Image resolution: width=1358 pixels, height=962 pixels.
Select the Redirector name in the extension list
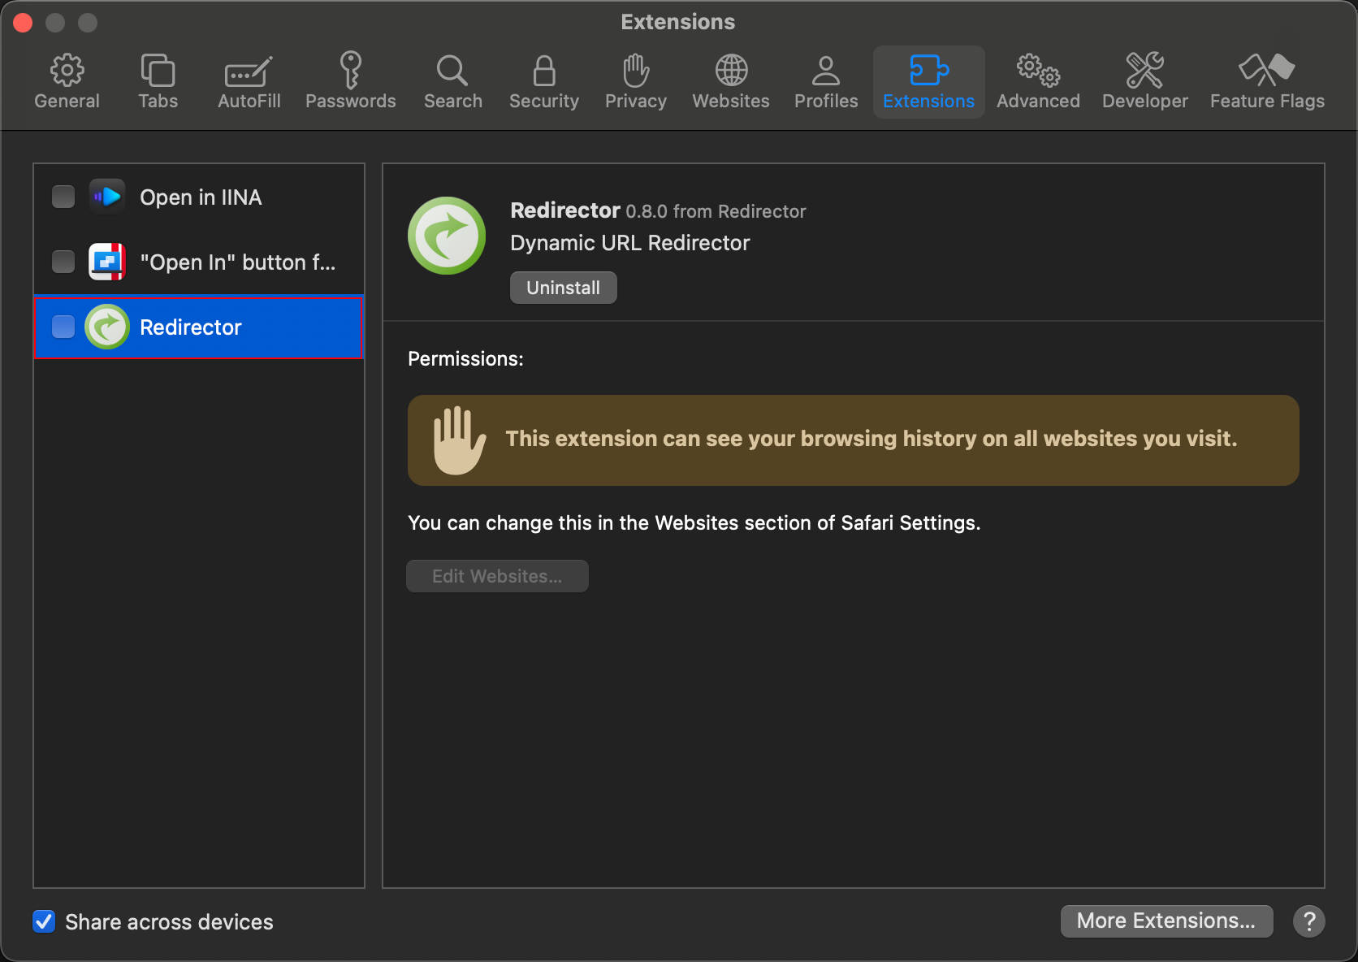coord(191,327)
